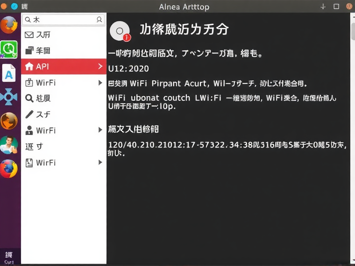
Task: Select the pencil icon beside スチ
Action: click(29, 114)
